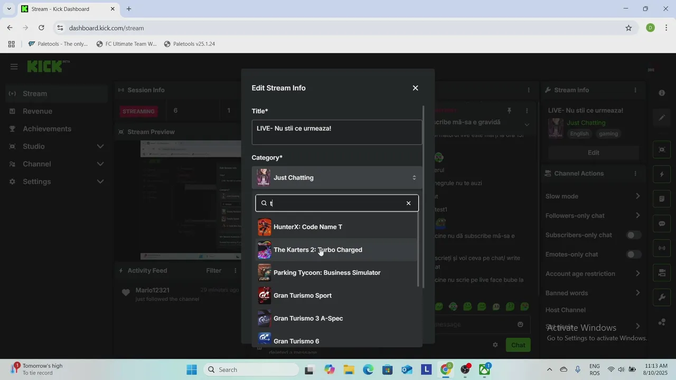676x380 pixels.
Task: Open Followers-only chat options
Action: [x=593, y=215]
